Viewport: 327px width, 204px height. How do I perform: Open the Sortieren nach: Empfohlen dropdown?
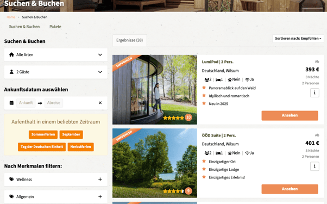click(x=298, y=39)
